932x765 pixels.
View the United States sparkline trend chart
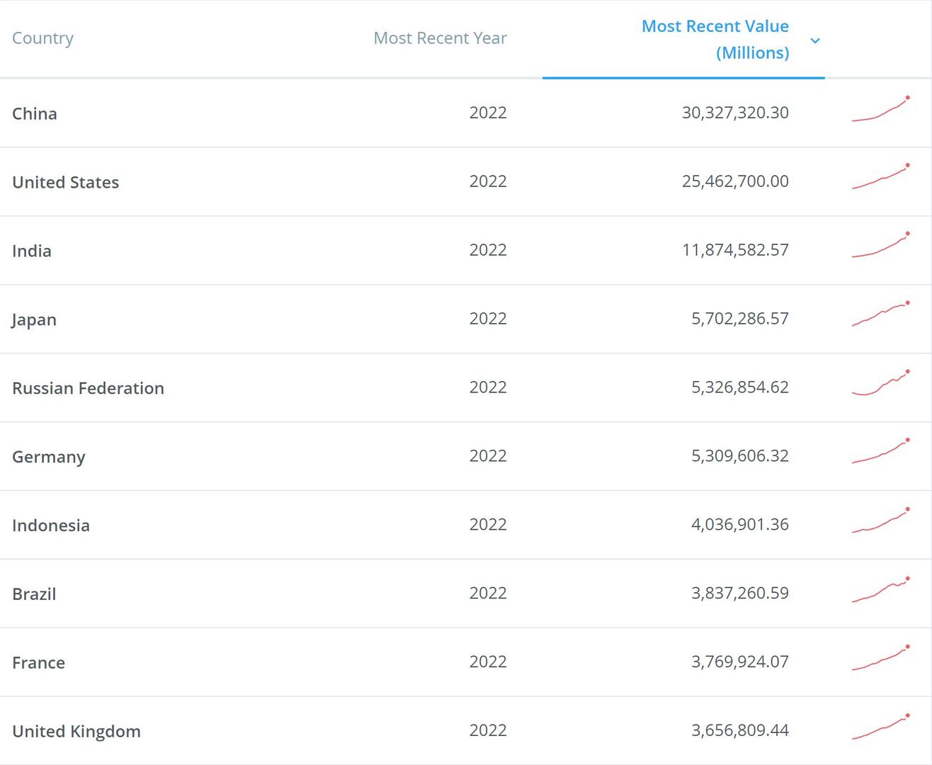[x=880, y=177]
